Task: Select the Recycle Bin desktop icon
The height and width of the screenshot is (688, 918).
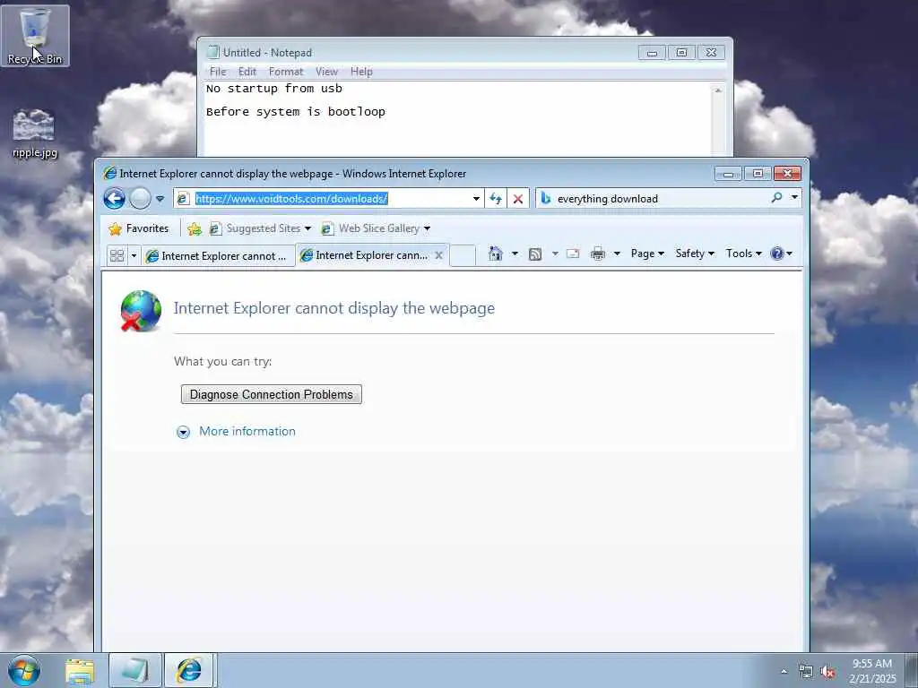Action: click(x=35, y=36)
